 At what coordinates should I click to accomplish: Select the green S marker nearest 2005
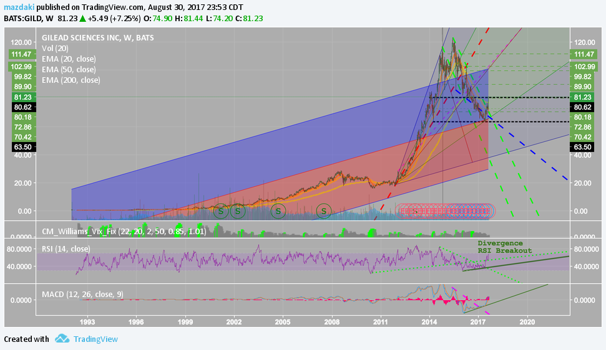[278, 211]
